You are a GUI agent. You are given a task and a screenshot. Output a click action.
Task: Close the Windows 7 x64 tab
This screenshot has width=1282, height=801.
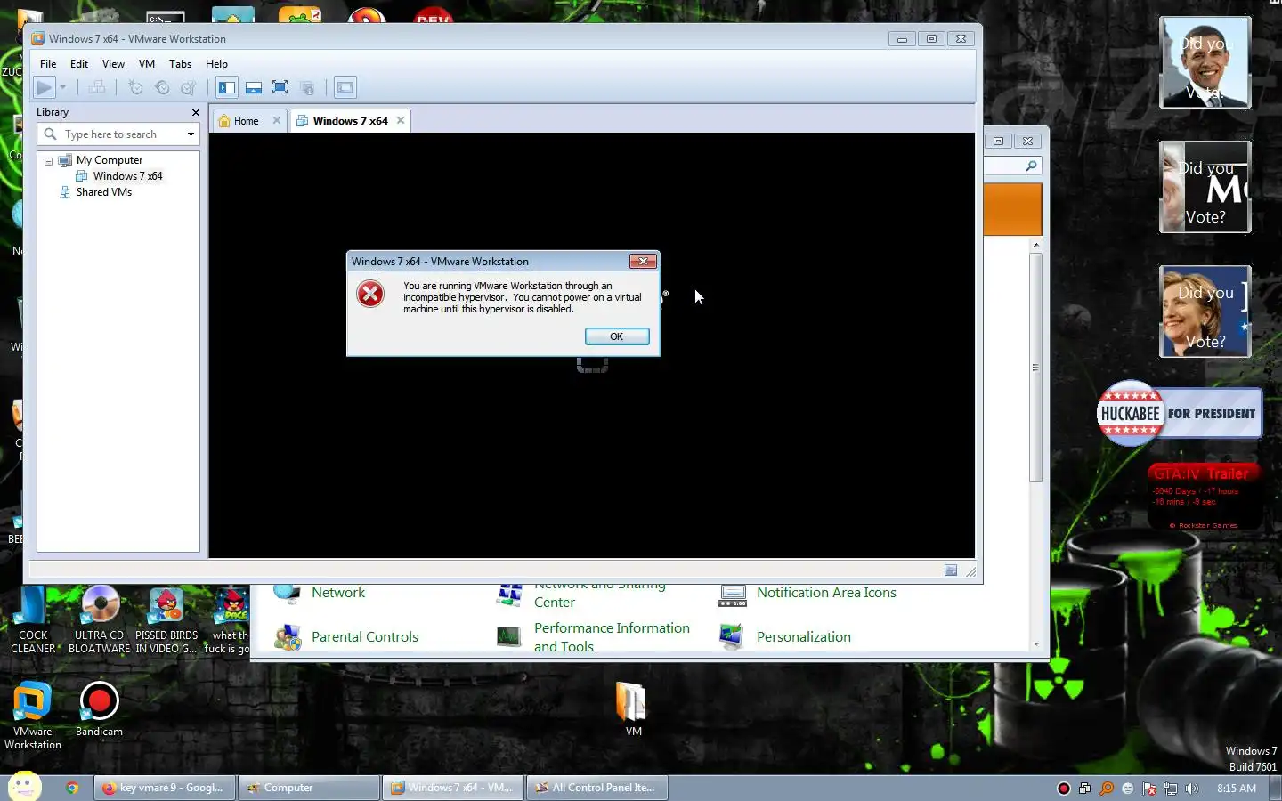(x=401, y=120)
